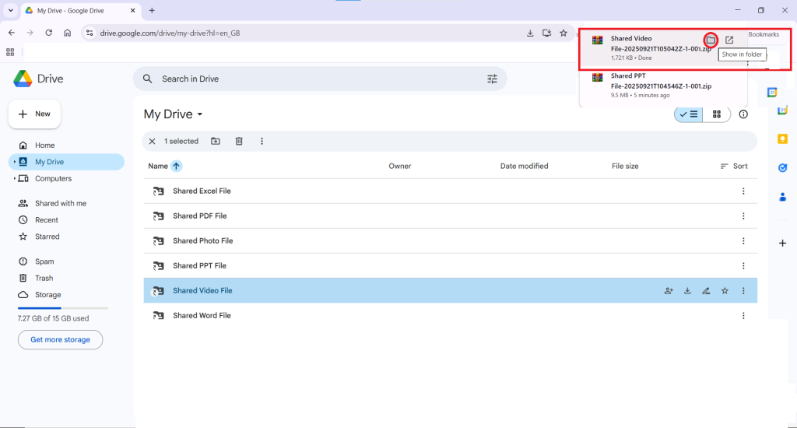Click the move-to-folder icon in selection toolbar
This screenshot has height=428, width=797.
216,141
